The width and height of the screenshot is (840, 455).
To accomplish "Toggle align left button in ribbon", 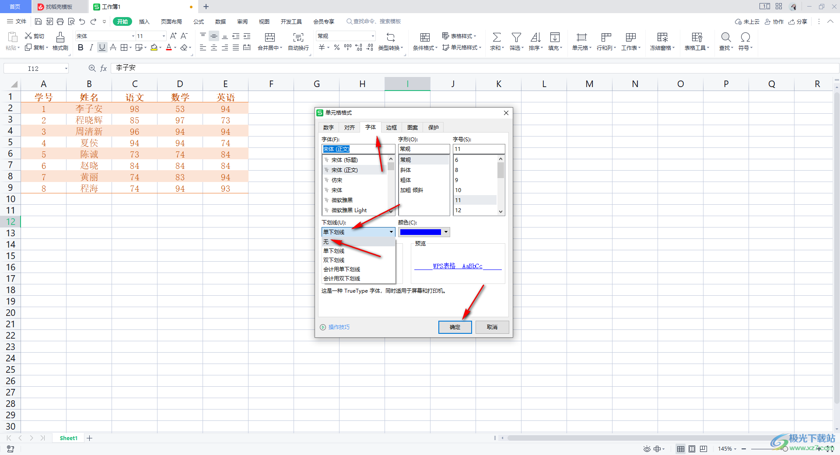I will pyautogui.click(x=203, y=47).
